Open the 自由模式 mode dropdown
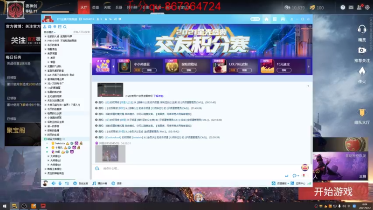The width and height of the screenshot is (373, 210). pos(49,32)
